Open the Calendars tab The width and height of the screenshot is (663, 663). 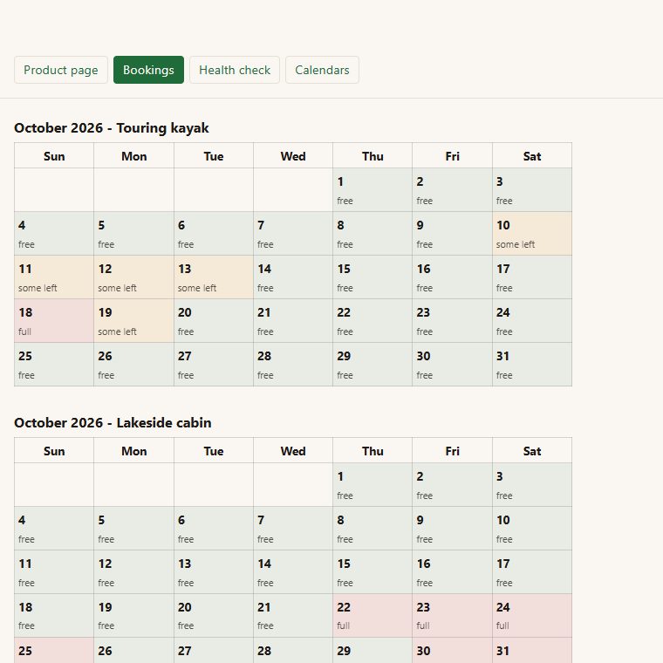[x=322, y=70]
